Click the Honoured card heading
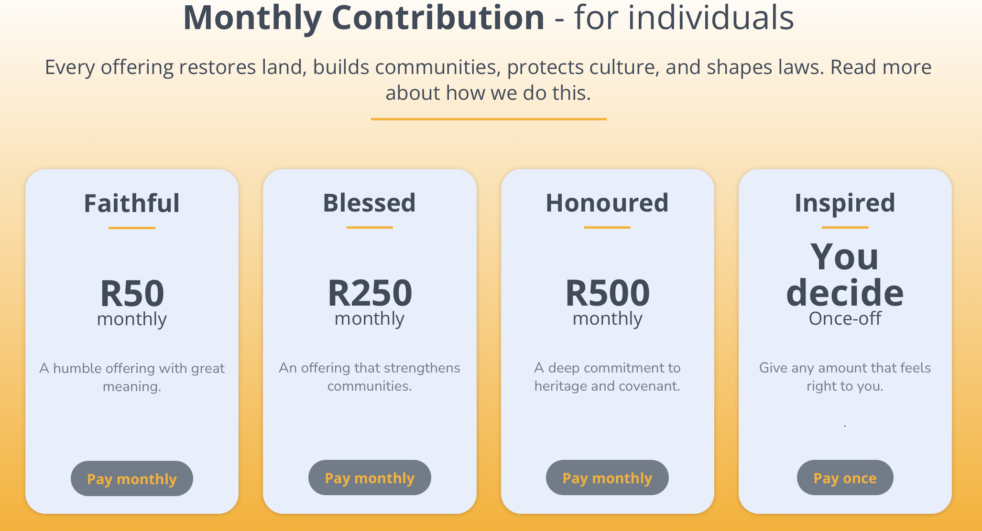This screenshot has height=531, width=982. click(607, 202)
